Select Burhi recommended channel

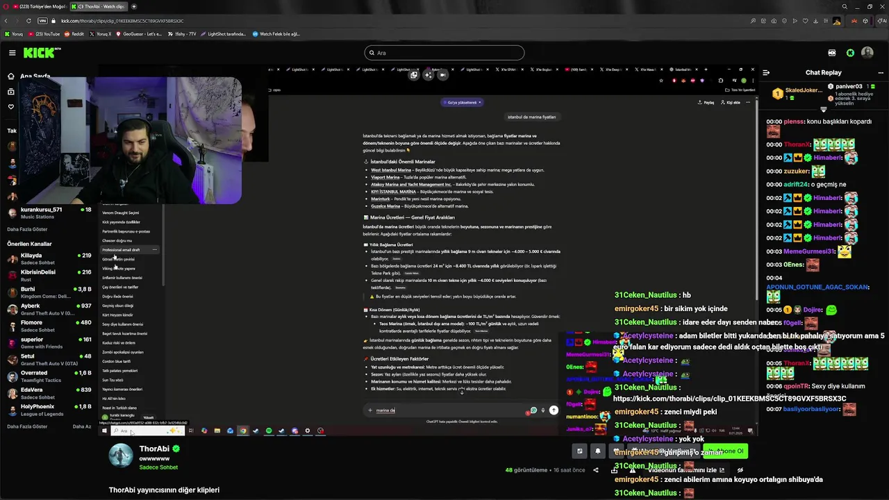point(49,292)
